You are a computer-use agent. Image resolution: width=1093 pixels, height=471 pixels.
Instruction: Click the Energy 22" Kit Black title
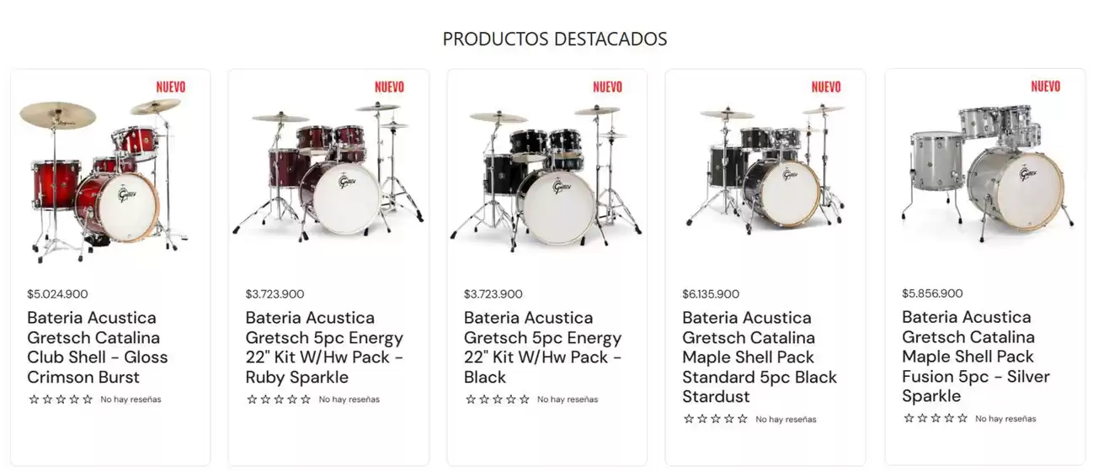pyautogui.click(x=543, y=347)
